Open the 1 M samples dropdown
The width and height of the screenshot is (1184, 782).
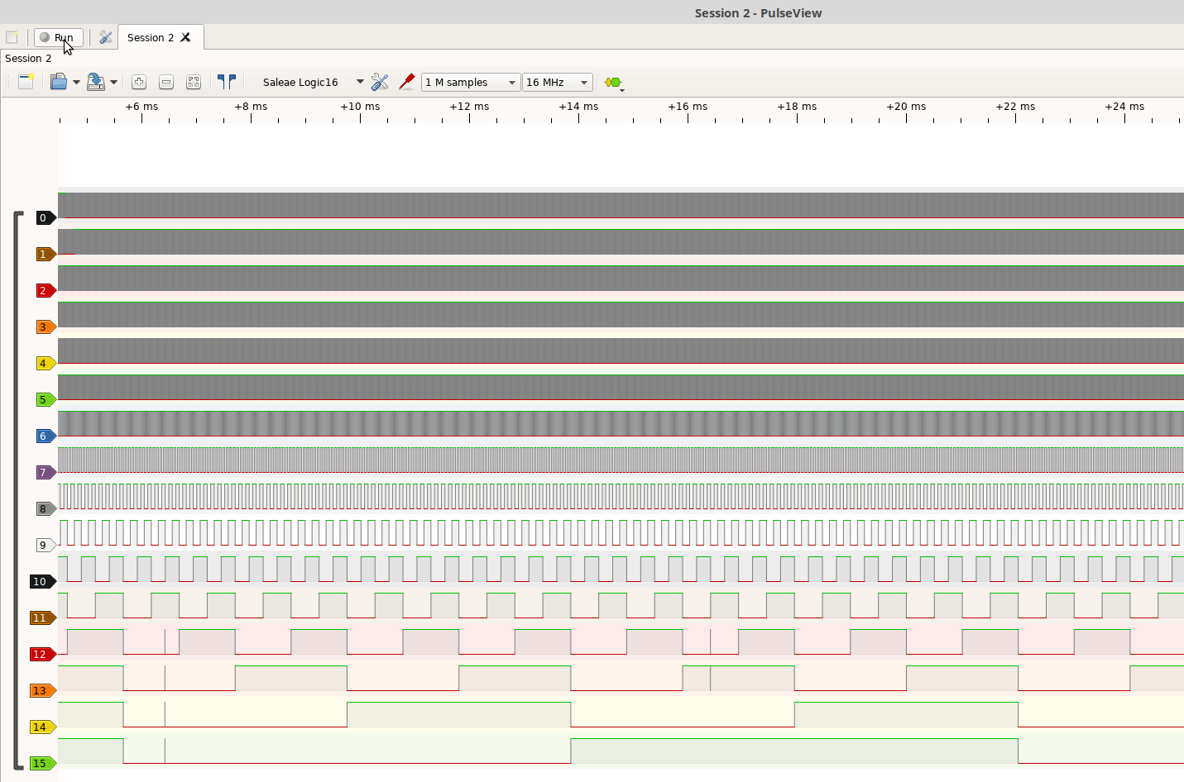tap(471, 82)
